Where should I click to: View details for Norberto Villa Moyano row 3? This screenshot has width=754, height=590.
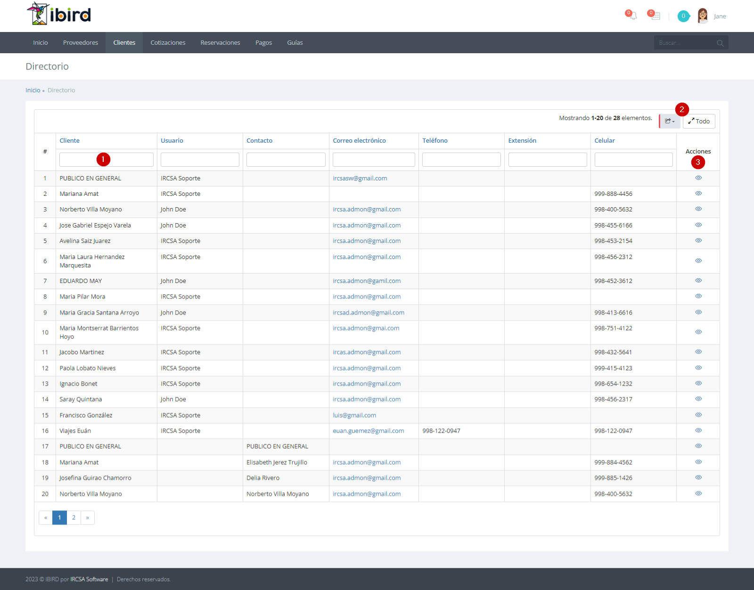(698, 209)
